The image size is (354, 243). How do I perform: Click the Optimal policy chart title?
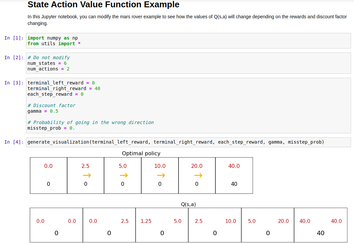tap(141, 154)
